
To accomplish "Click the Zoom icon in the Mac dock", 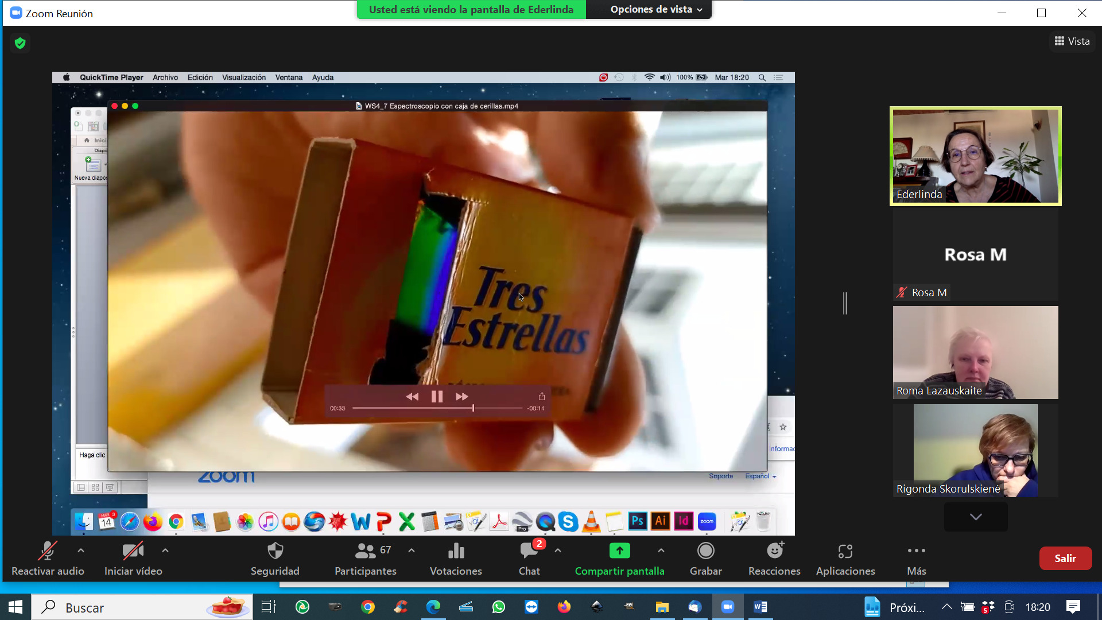I will pos(707,521).
